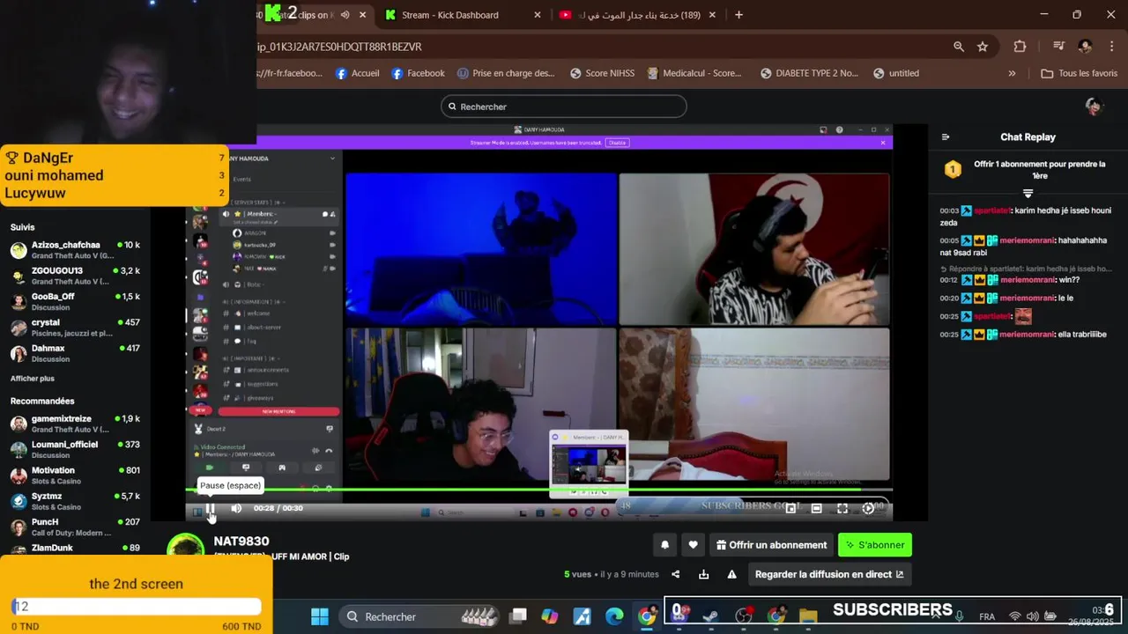Enable theater mode on the player
The image size is (1128, 634).
click(x=816, y=508)
